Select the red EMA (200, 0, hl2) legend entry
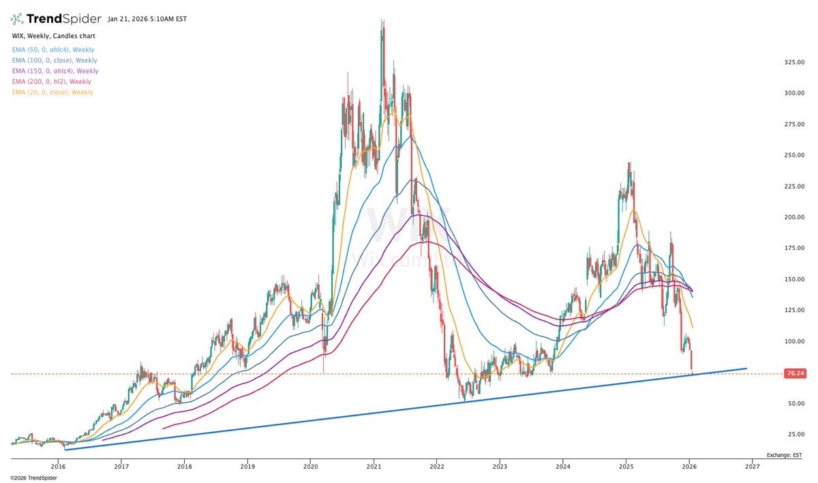This screenshot has height=483, width=818. pos(52,81)
